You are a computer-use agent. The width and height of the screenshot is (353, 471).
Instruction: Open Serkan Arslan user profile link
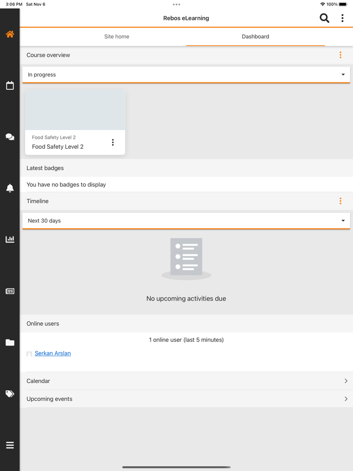click(x=52, y=354)
